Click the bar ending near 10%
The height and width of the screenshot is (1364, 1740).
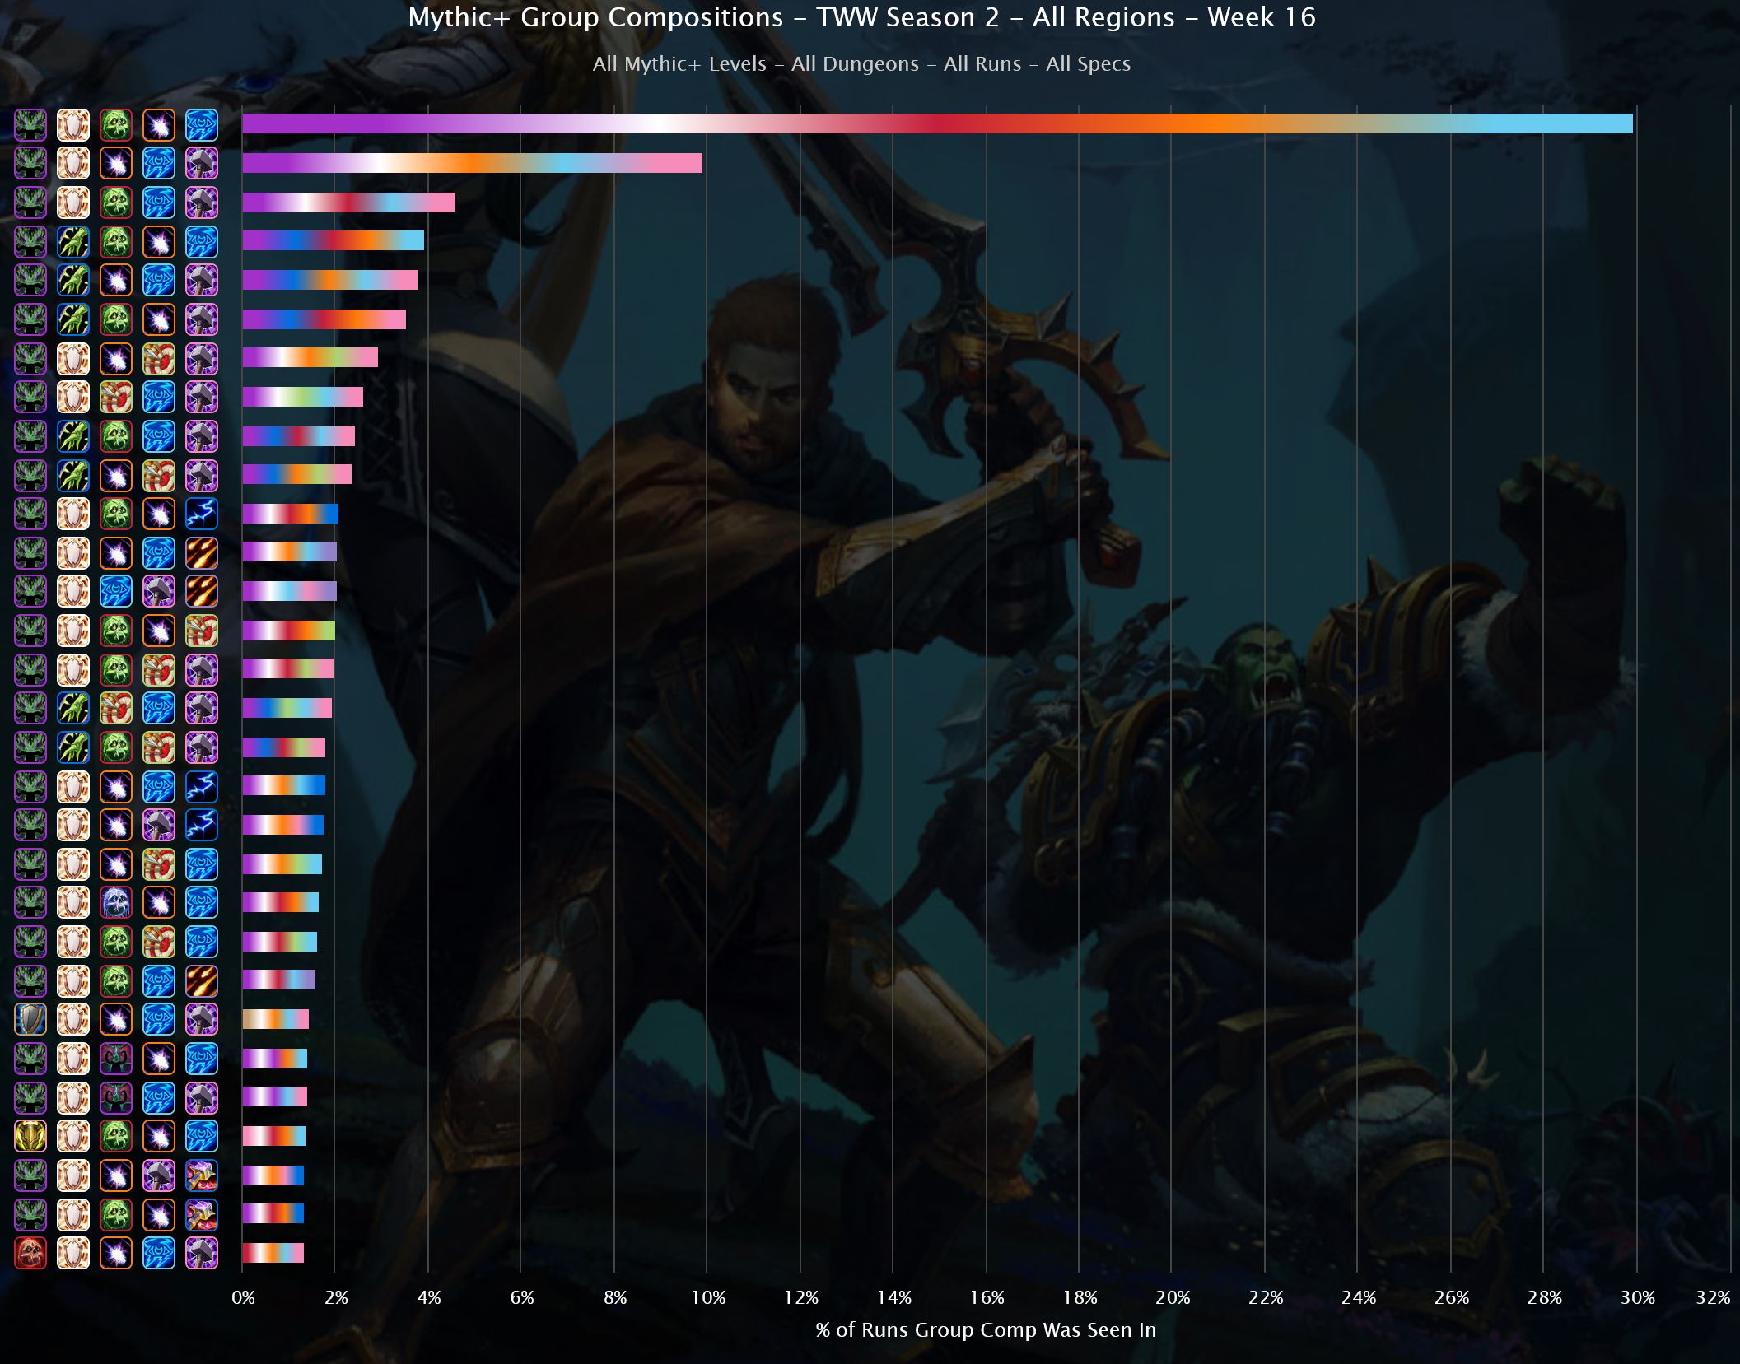[x=472, y=163]
